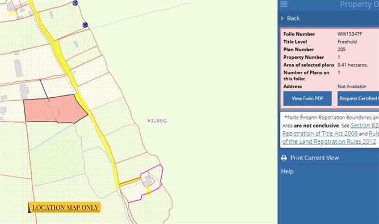
Task: Open the Land Registration Rules 2012 link
Action: click(329, 141)
